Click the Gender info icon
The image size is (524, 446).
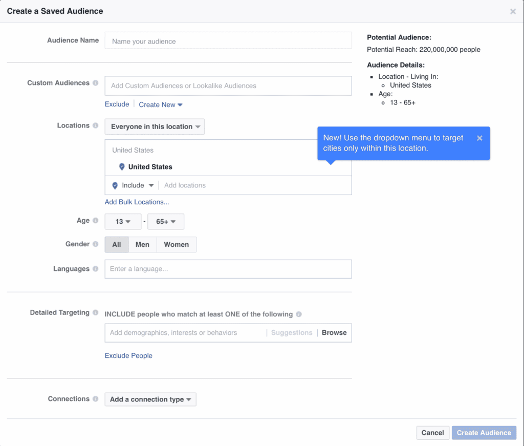pyautogui.click(x=95, y=244)
